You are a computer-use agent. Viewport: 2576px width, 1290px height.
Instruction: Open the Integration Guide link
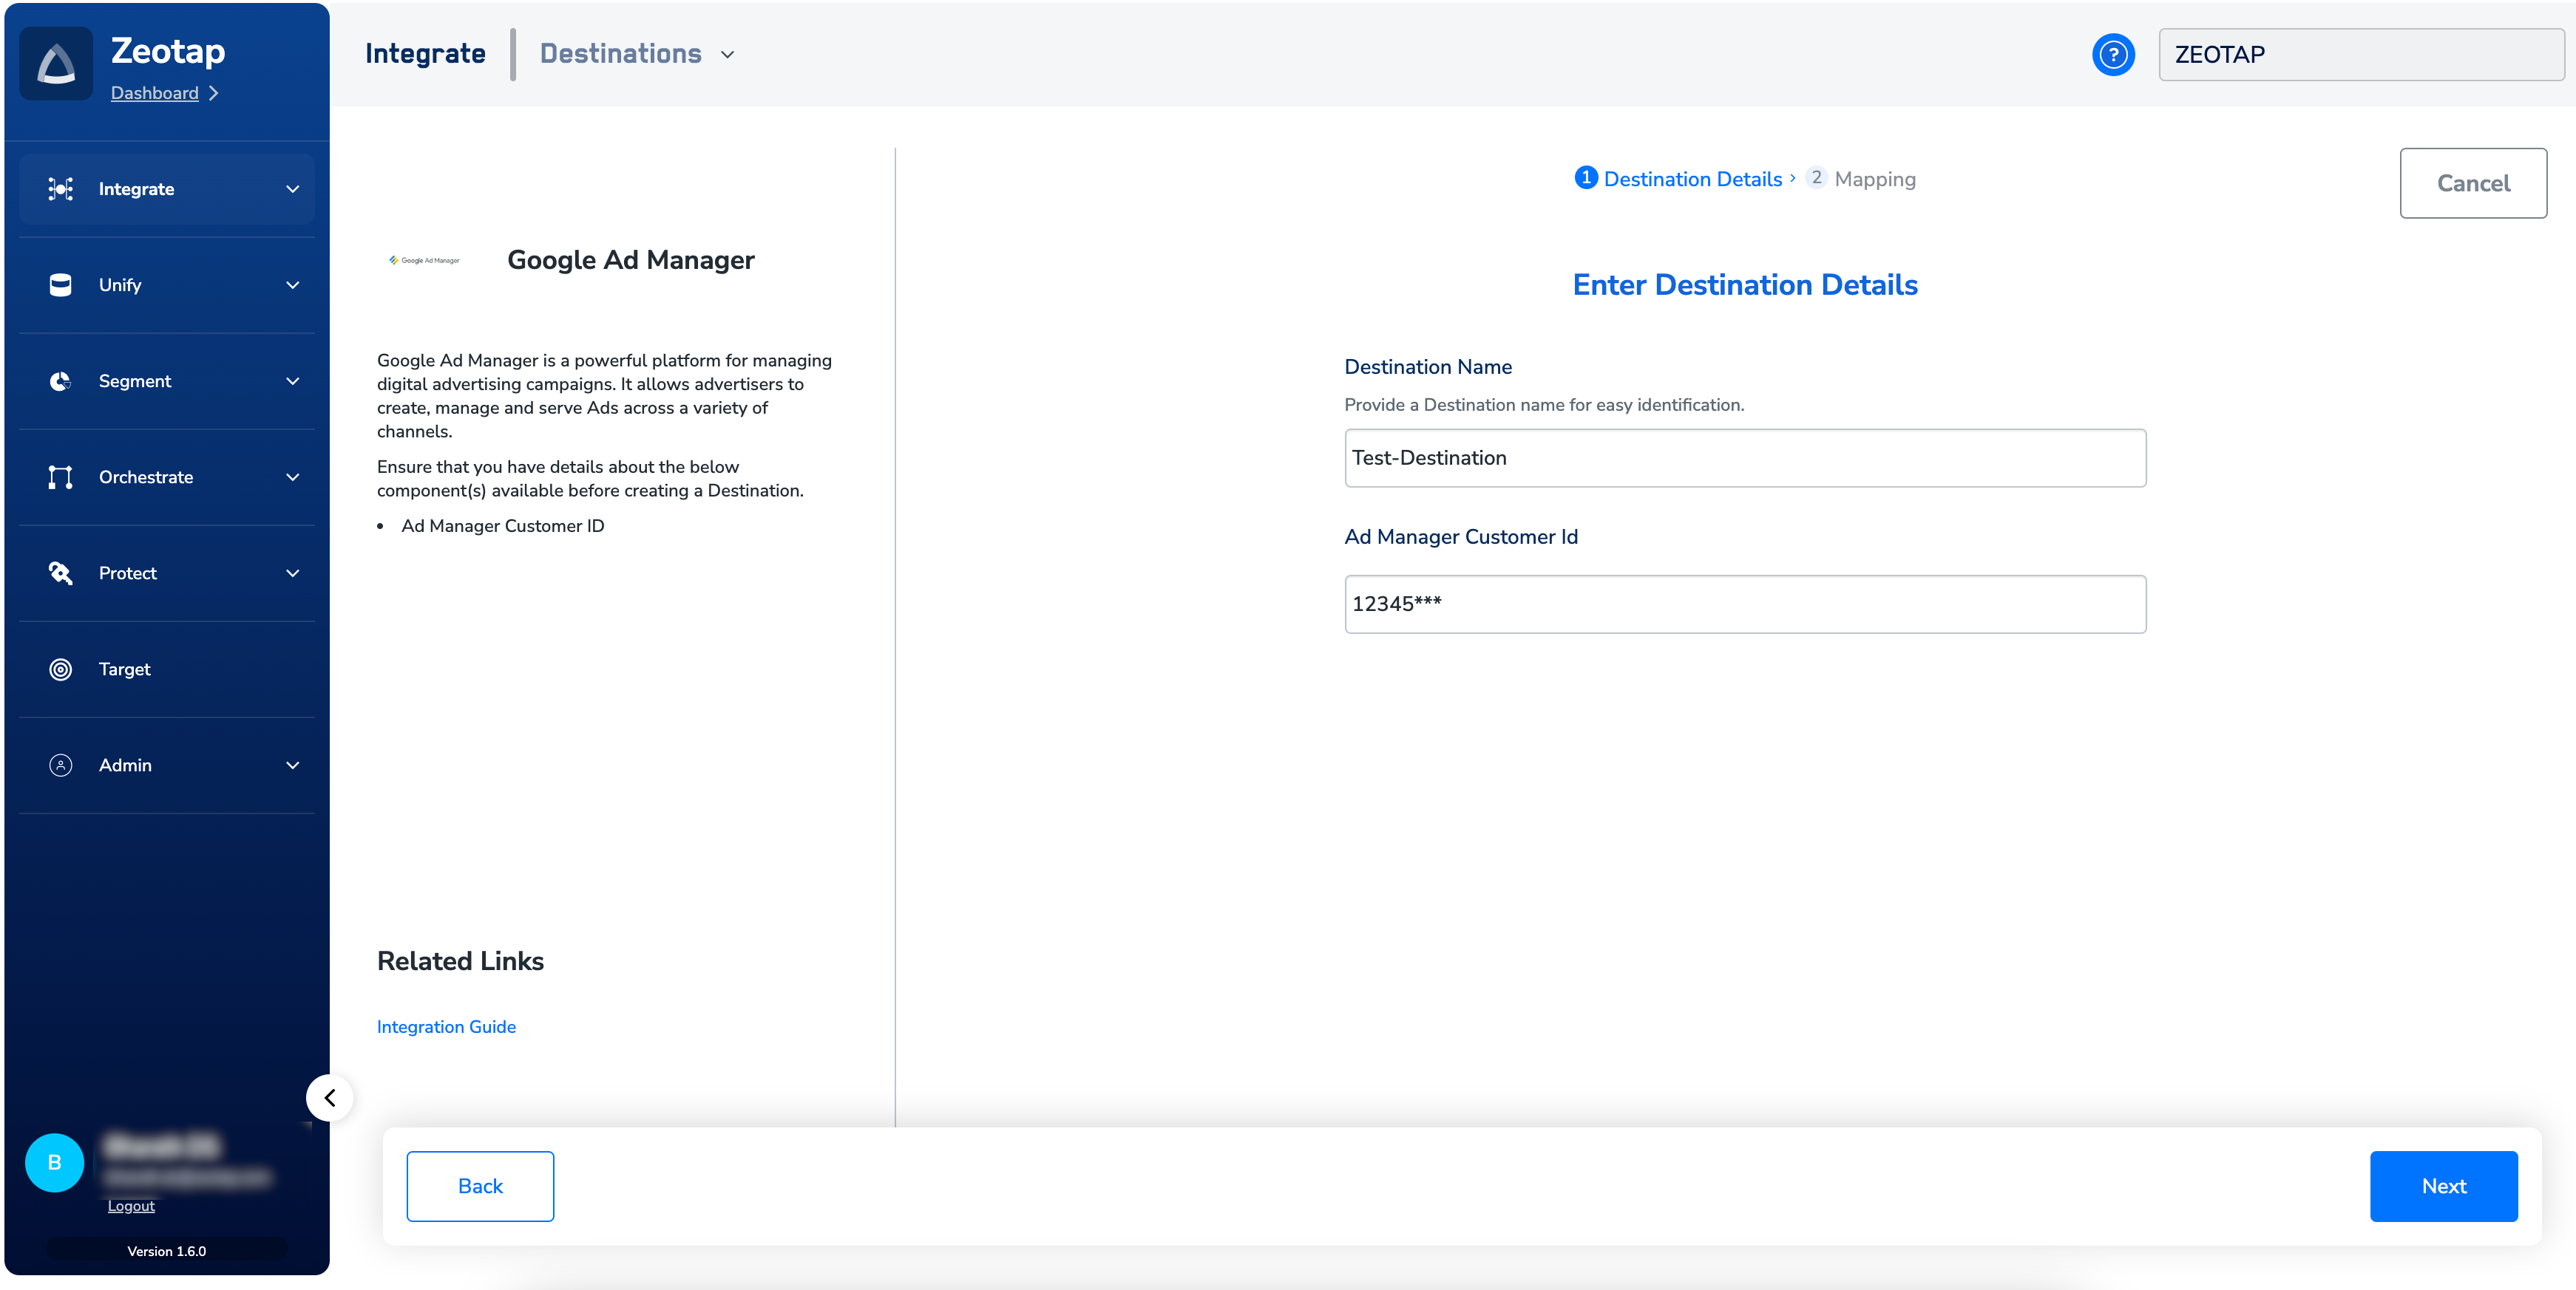coord(446,1026)
